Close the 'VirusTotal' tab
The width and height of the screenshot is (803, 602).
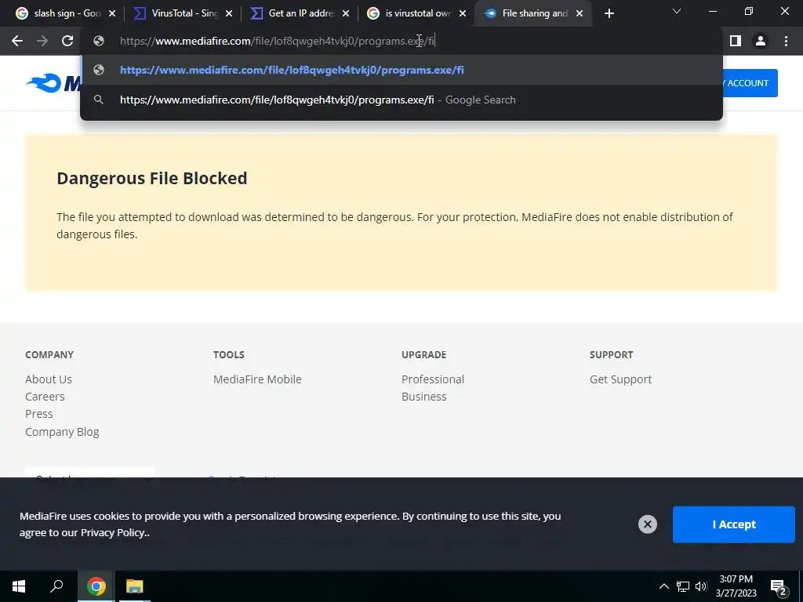229,13
